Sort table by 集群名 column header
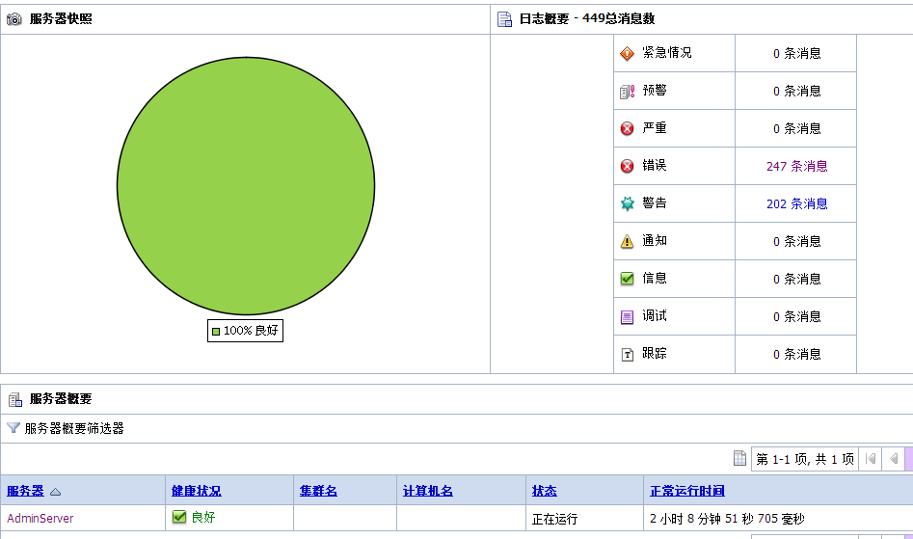This screenshot has width=913, height=539. coord(318,491)
